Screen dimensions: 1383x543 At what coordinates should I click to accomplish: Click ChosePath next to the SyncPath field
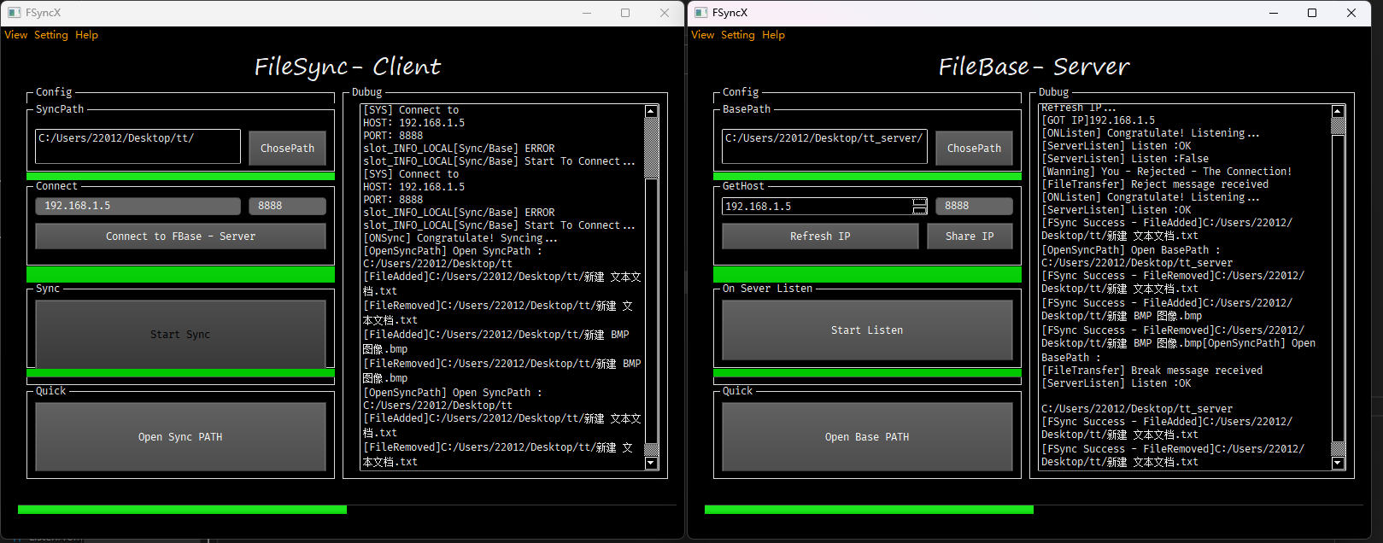click(x=287, y=149)
